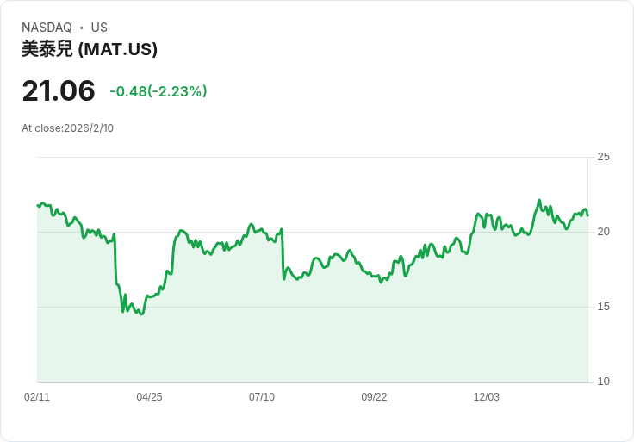This screenshot has height=442, width=634.
Task: Click the 25 value on the price axis
Action: coord(604,157)
